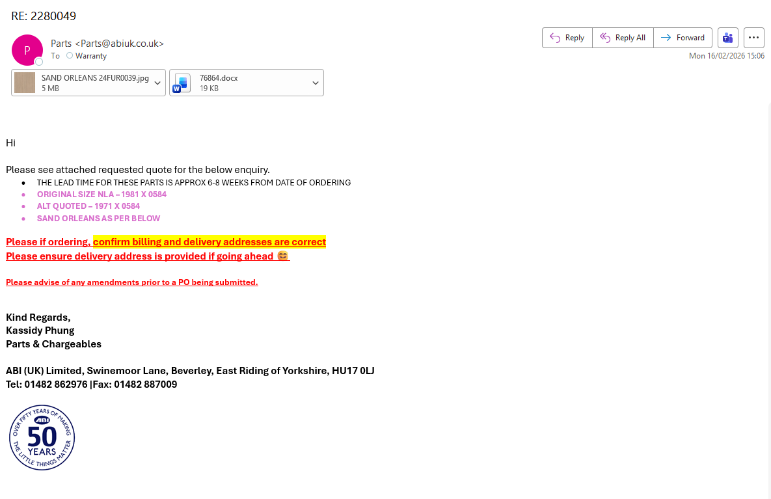The image size is (771, 499).
Task: Open the Teams share icon
Action: (727, 38)
